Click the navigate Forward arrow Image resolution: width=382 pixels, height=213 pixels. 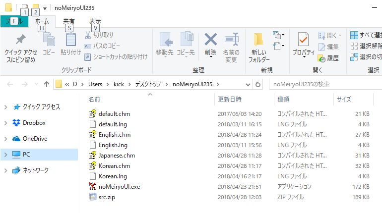click(x=25, y=84)
